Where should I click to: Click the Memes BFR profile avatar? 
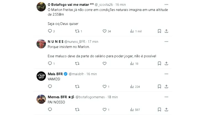point(41,99)
